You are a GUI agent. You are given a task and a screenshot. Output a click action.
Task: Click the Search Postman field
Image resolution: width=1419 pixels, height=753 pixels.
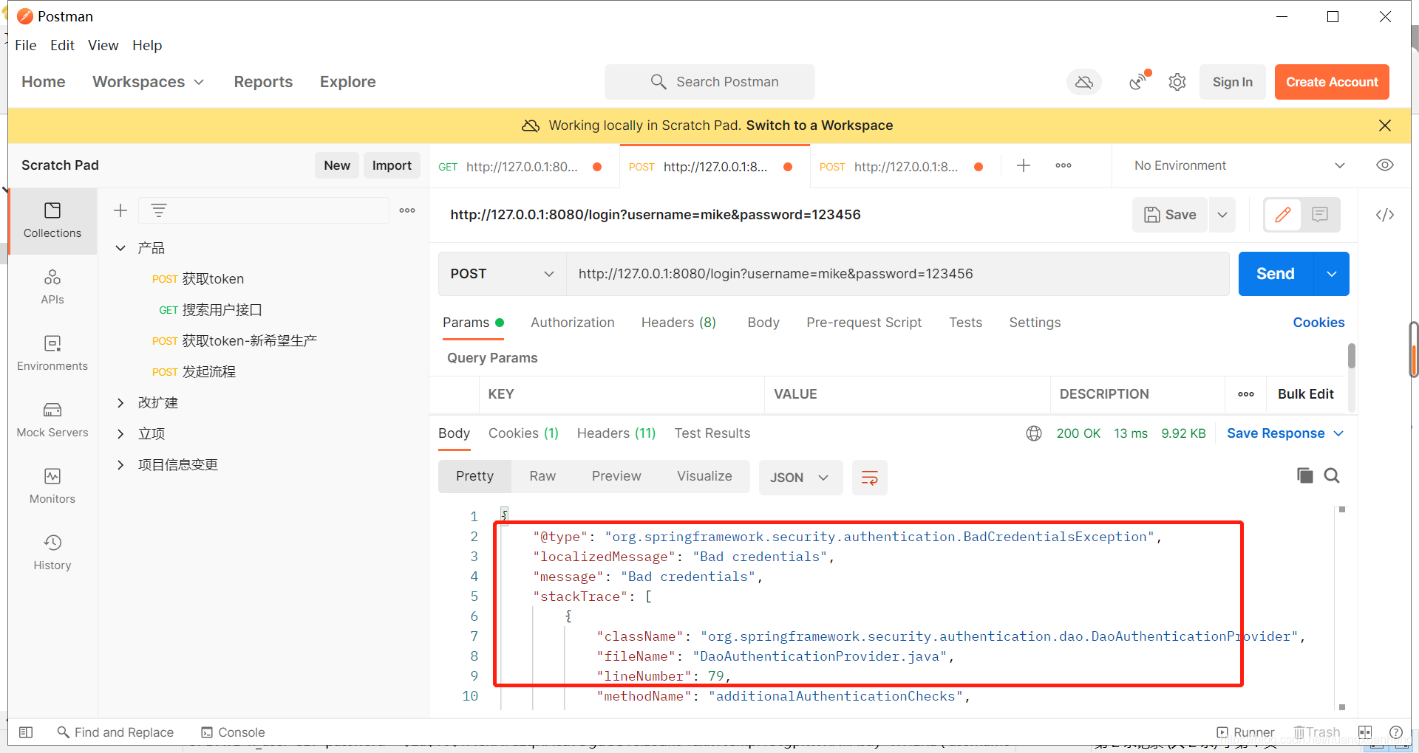point(709,82)
